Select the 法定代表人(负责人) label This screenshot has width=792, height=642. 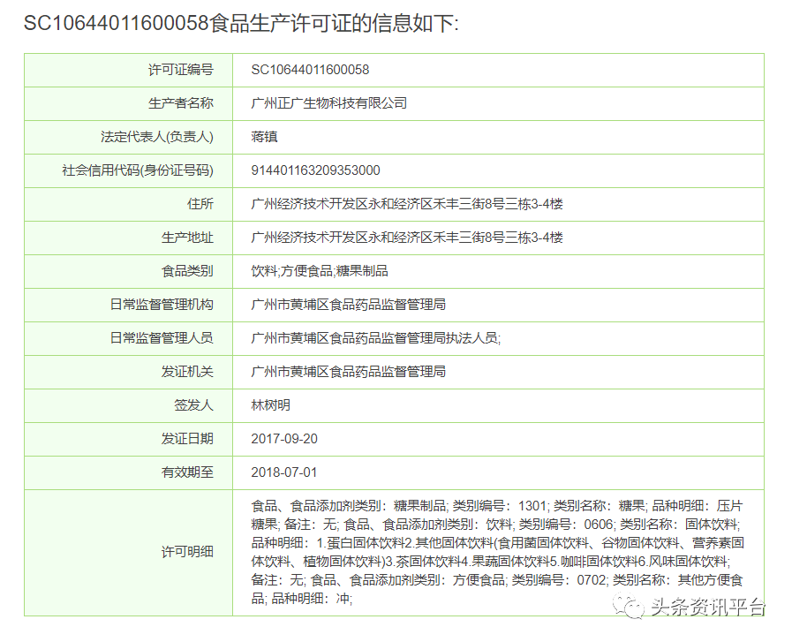point(157,137)
